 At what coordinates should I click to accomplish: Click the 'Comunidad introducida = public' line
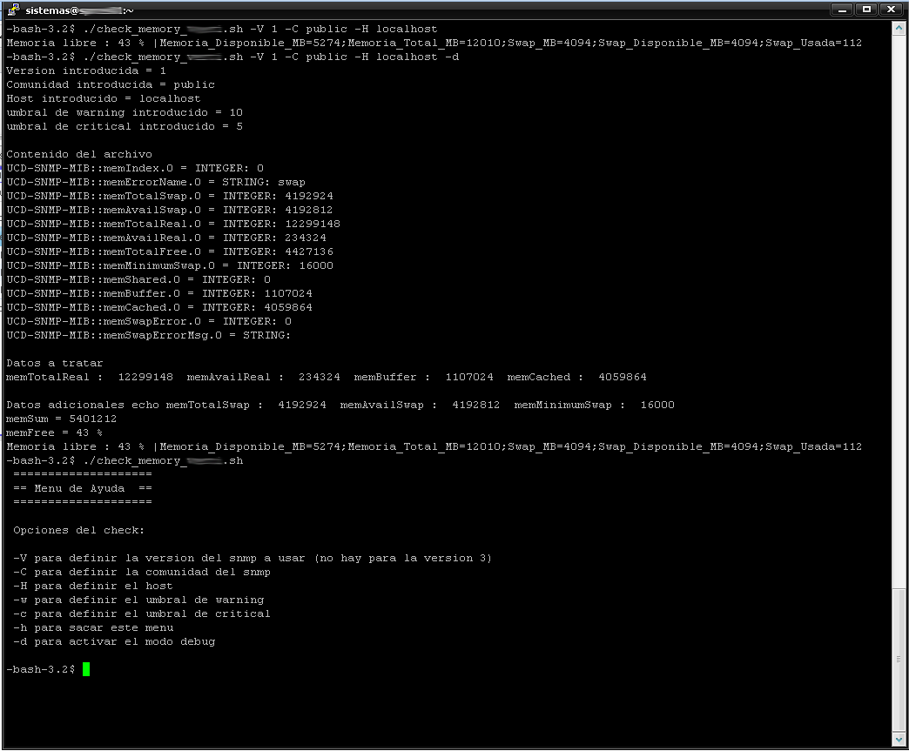(111, 84)
